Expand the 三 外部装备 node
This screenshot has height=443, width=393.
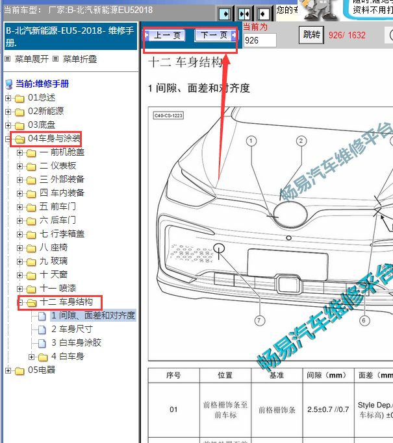click(x=19, y=180)
